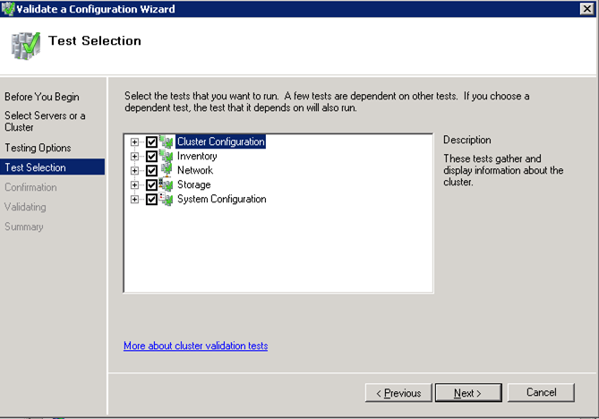Click the Storage category icon
The height and width of the screenshot is (419, 599).
pos(167,184)
